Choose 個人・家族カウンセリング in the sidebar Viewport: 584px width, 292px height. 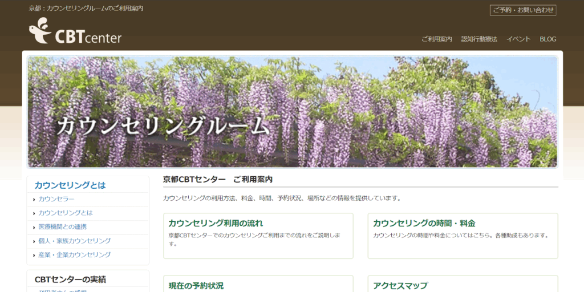(x=75, y=241)
